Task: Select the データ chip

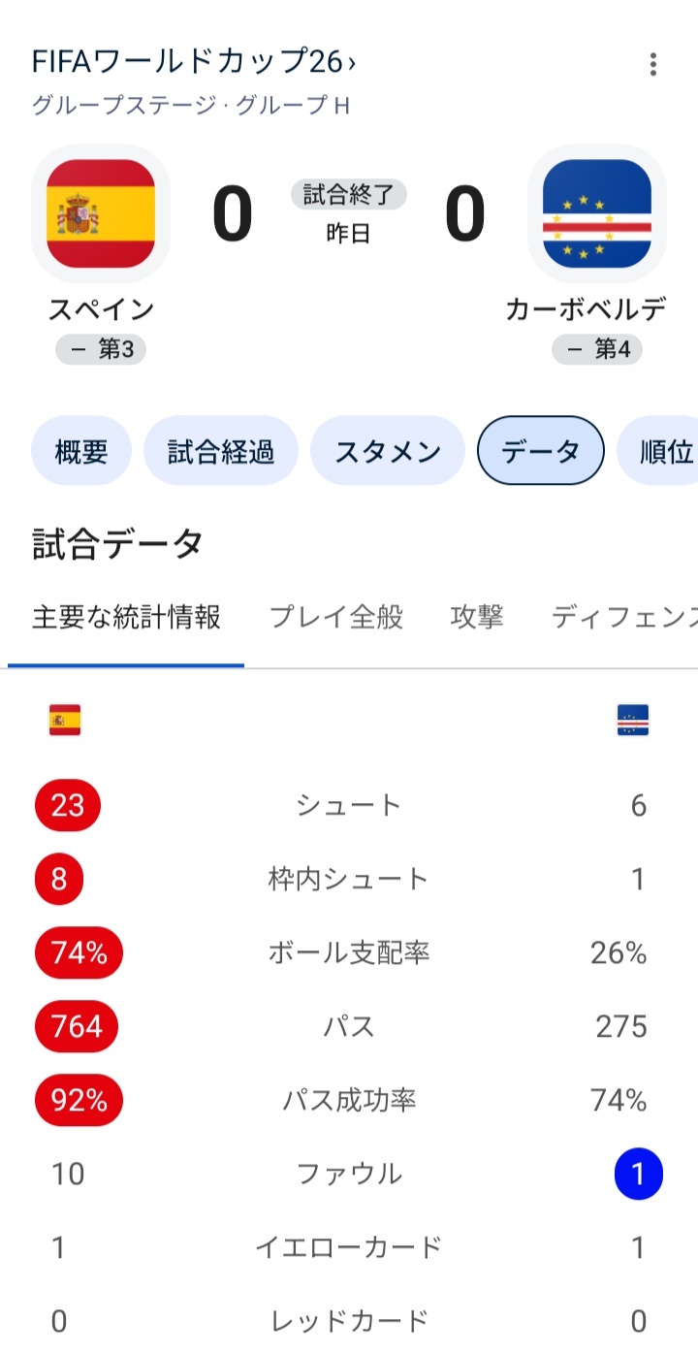Action: point(541,451)
